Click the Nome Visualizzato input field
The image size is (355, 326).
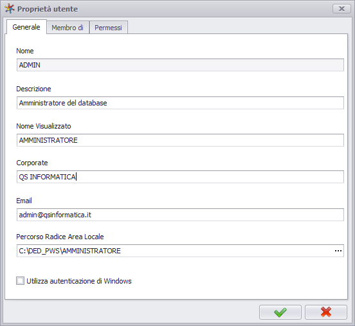(x=180, y=140)
